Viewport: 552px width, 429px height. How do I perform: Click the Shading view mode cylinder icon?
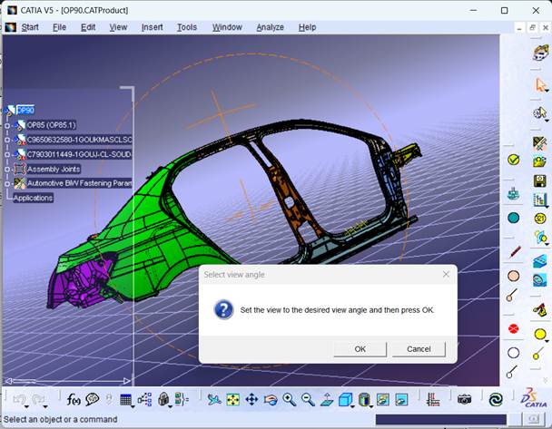364,400
